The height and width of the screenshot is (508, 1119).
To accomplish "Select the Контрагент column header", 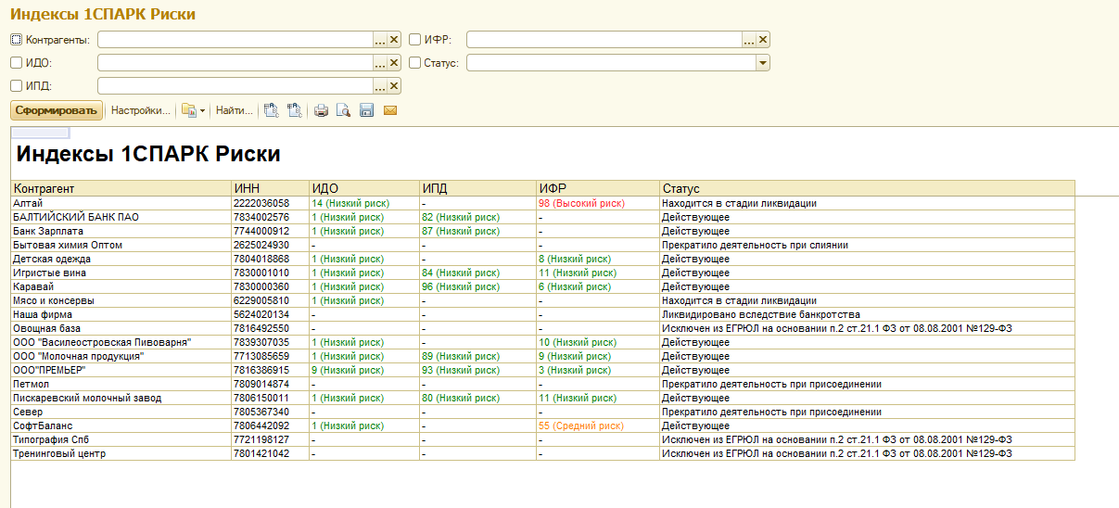I will 121,188.
